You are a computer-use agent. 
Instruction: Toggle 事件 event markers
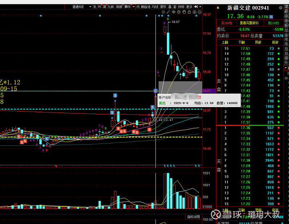coord(128,7)
